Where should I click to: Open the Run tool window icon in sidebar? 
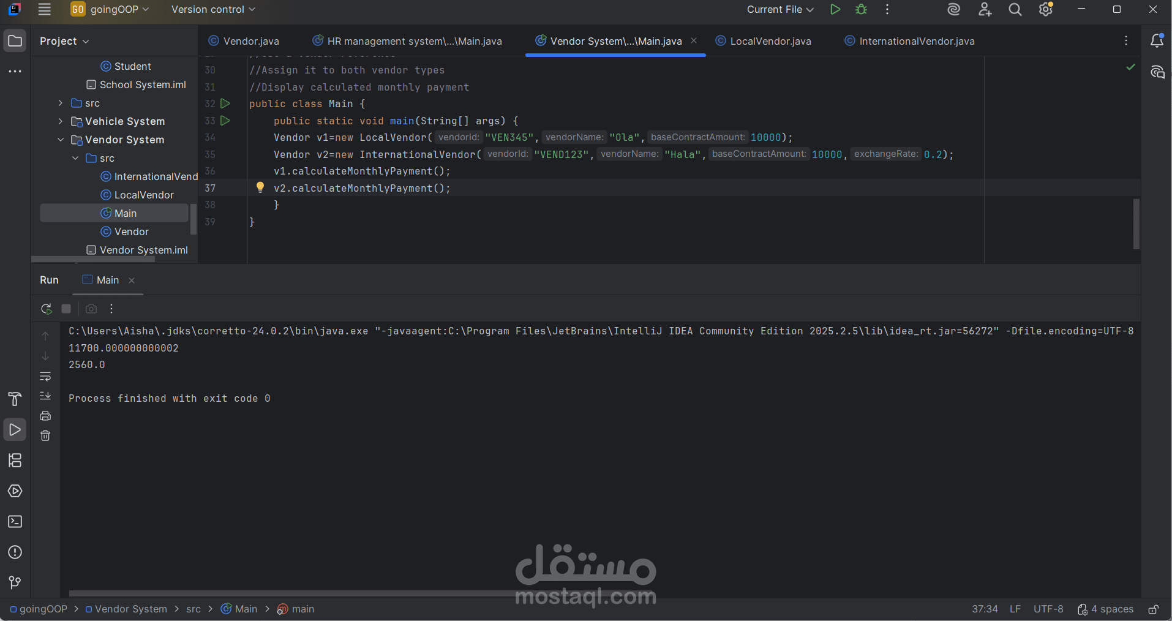[15, 430]
